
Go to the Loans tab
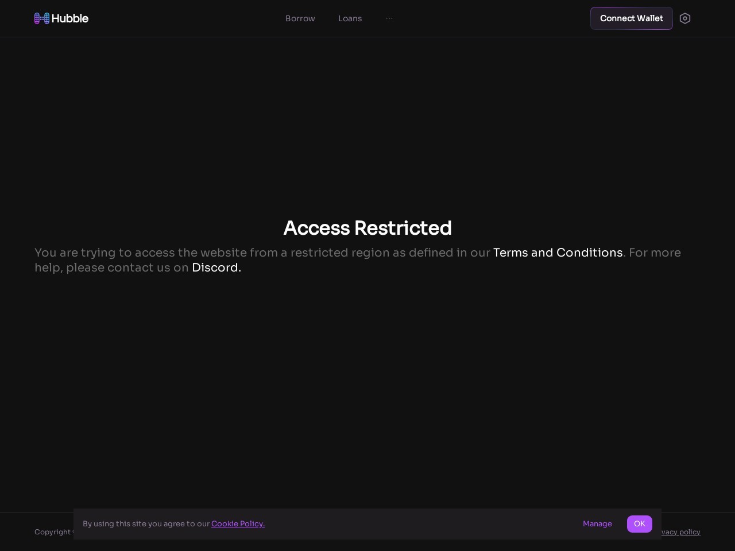point(350,18)
